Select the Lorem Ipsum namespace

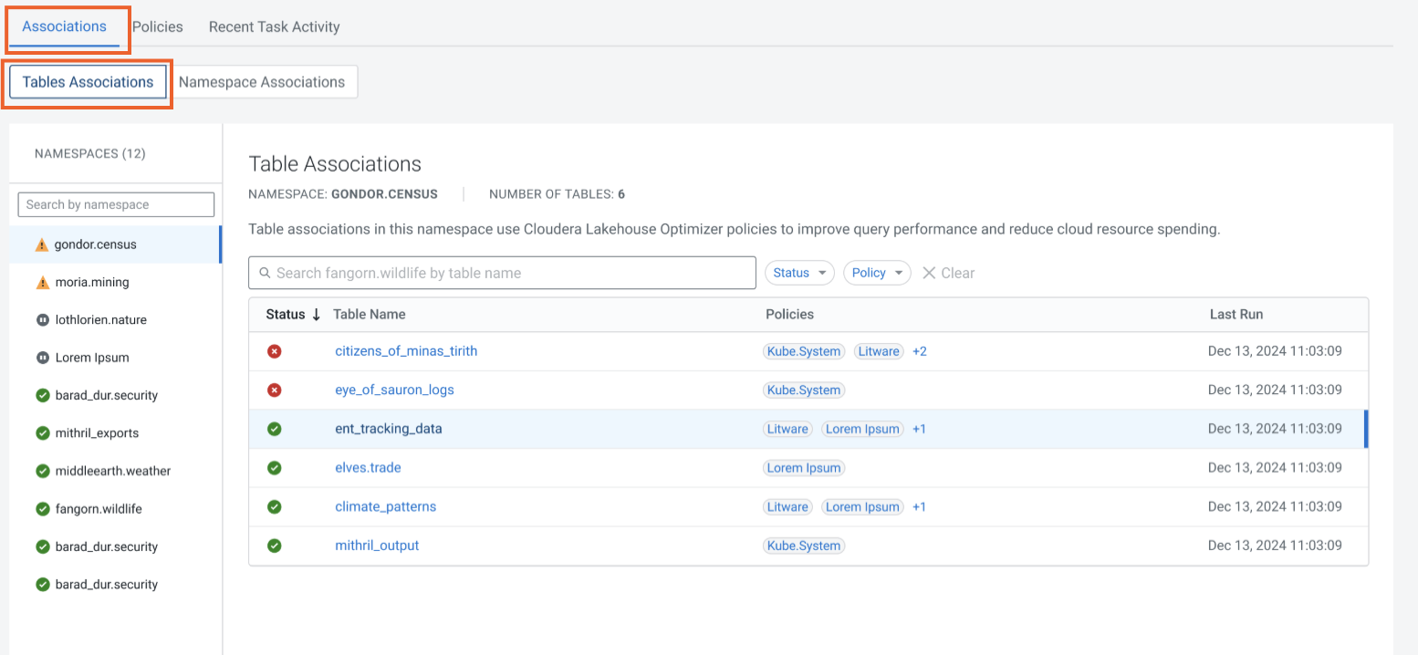pyautogui.click(x=115, y=358)
